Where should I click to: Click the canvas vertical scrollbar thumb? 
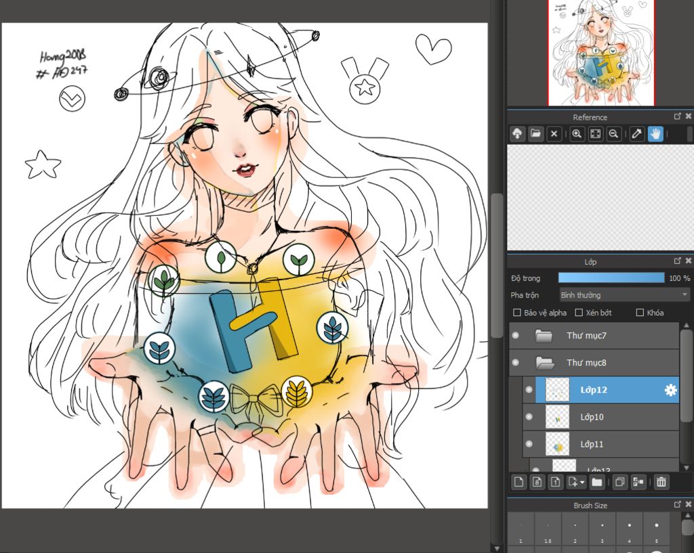click(x=497, y=265)
